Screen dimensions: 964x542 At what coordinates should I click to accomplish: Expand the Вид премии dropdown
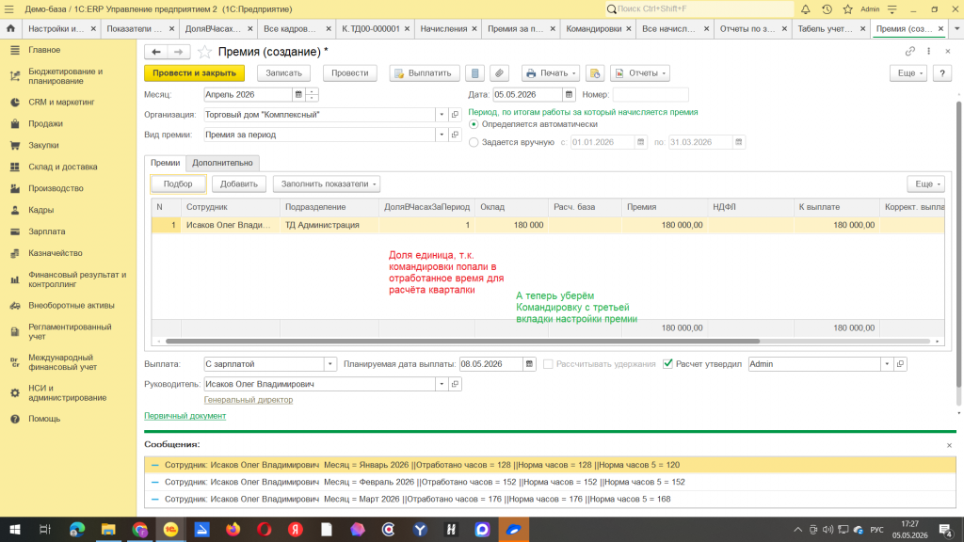coord(442,135)
